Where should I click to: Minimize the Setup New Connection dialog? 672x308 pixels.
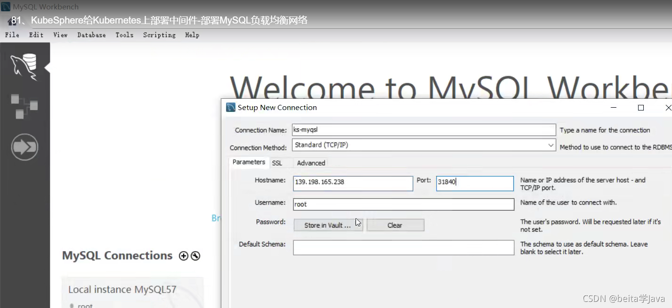click(x=614, y=108)
